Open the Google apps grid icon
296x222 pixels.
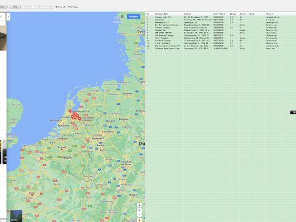click(122, 16)
